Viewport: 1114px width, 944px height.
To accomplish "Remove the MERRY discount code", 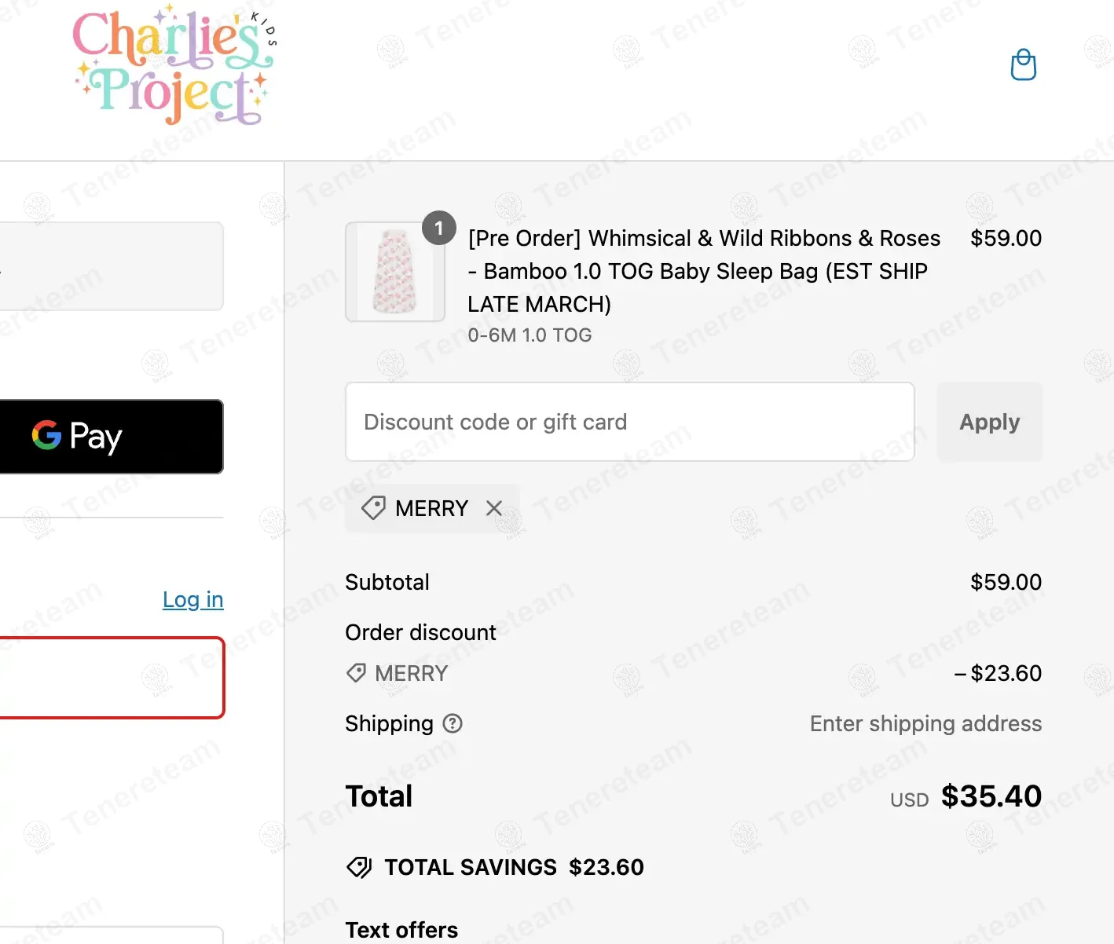I will pyautogui.click(x=494, y=508).
